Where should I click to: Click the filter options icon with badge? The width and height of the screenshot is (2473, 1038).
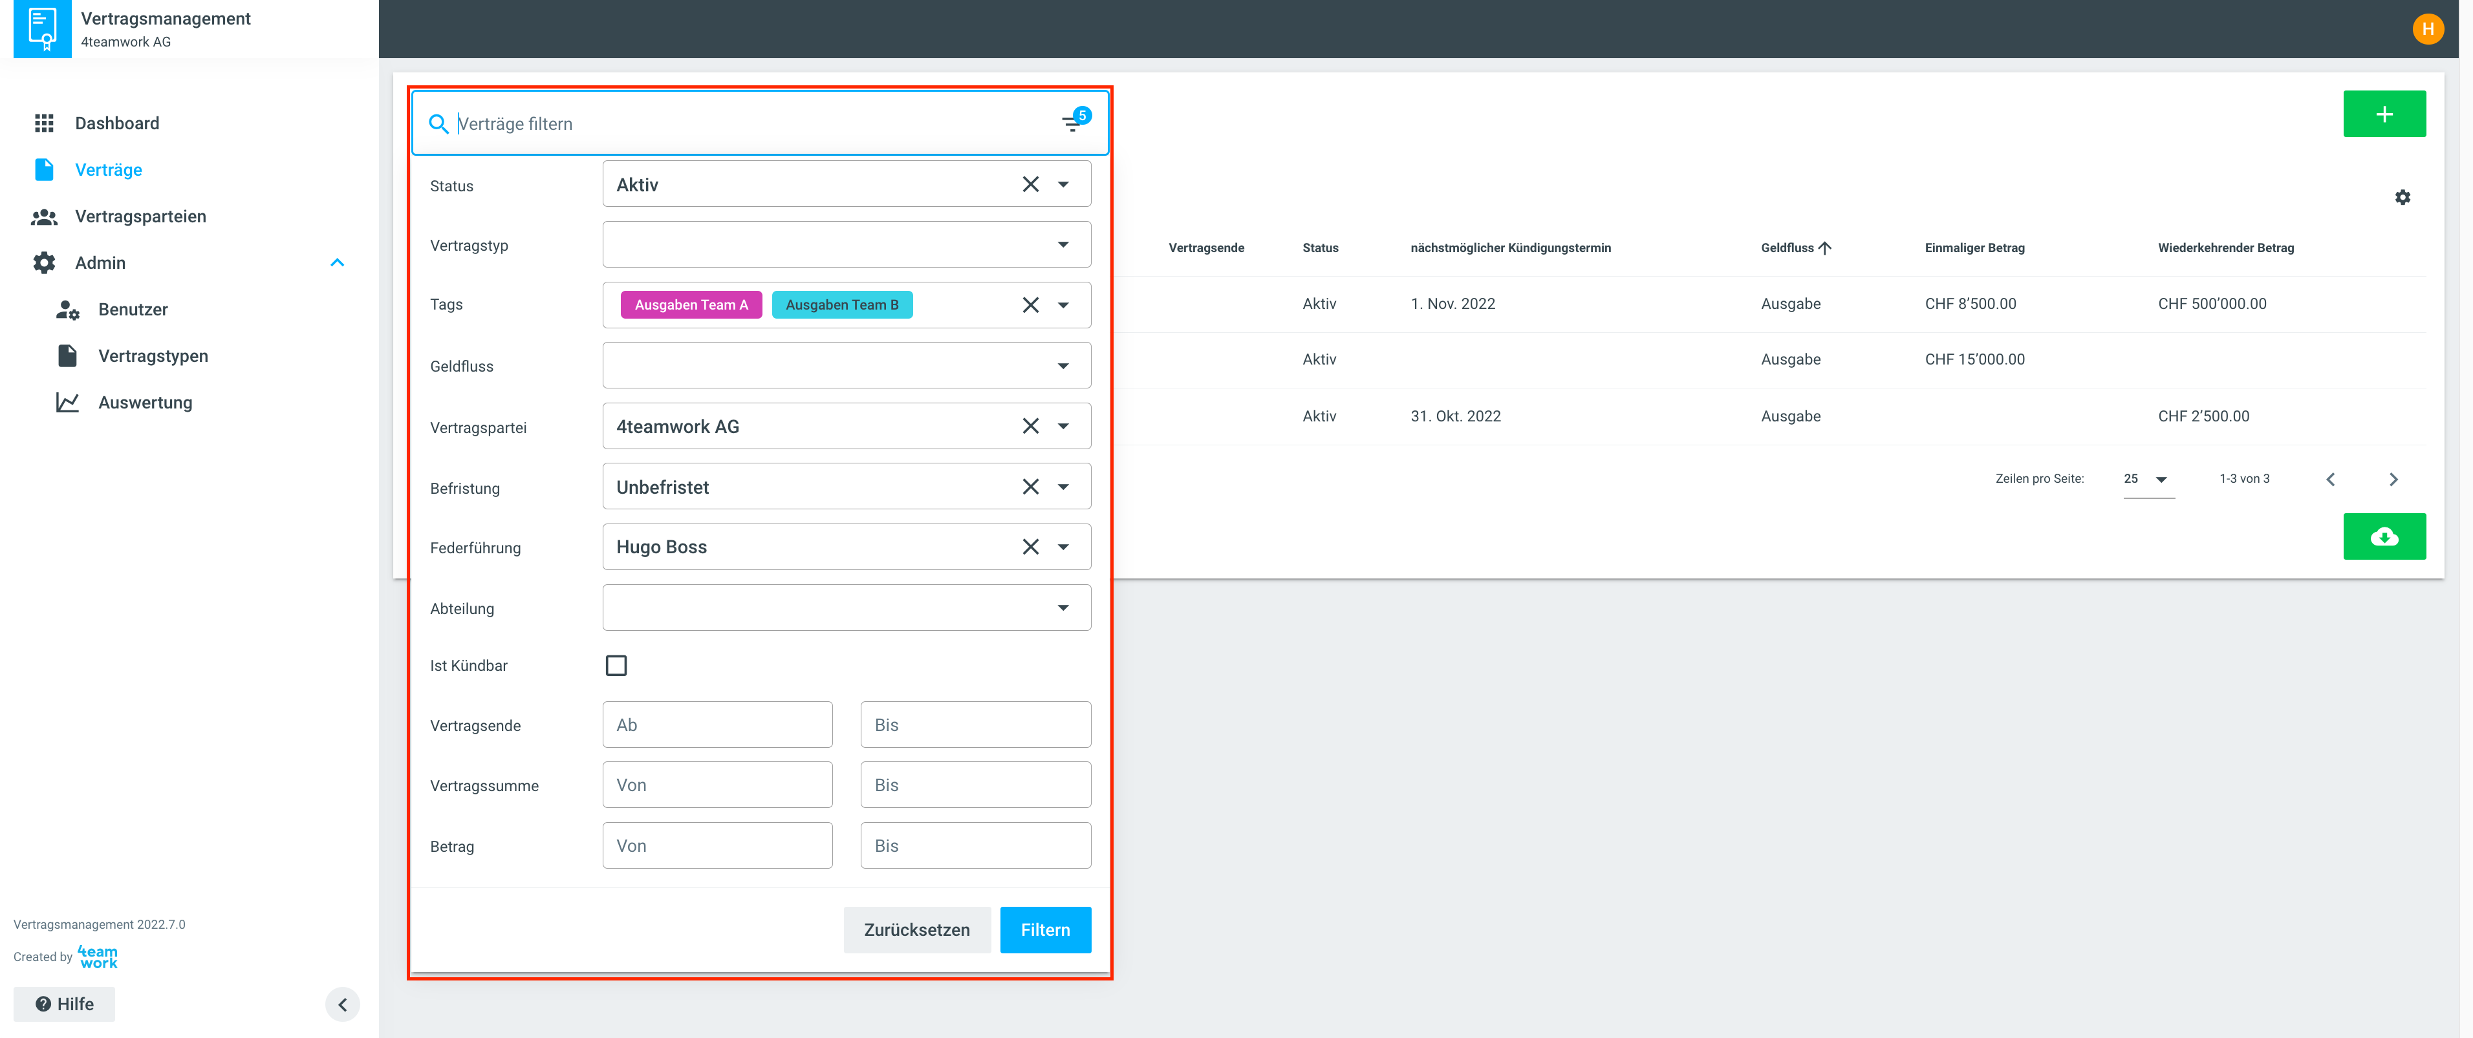click(1072, 123)
